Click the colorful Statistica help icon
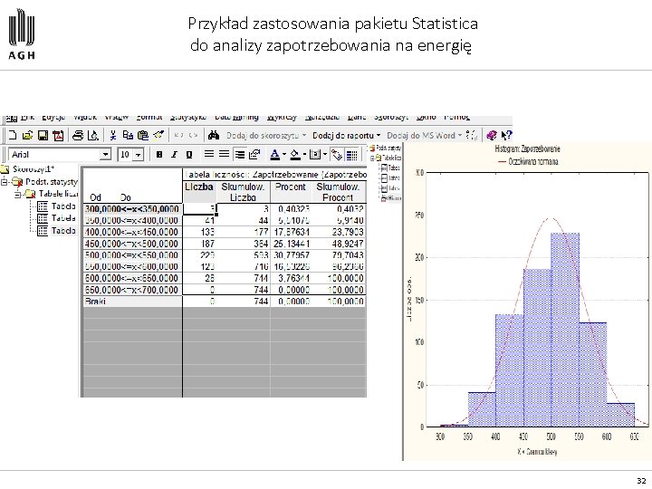The width and height of the screenshot is (652, 489). coord(492,135)
